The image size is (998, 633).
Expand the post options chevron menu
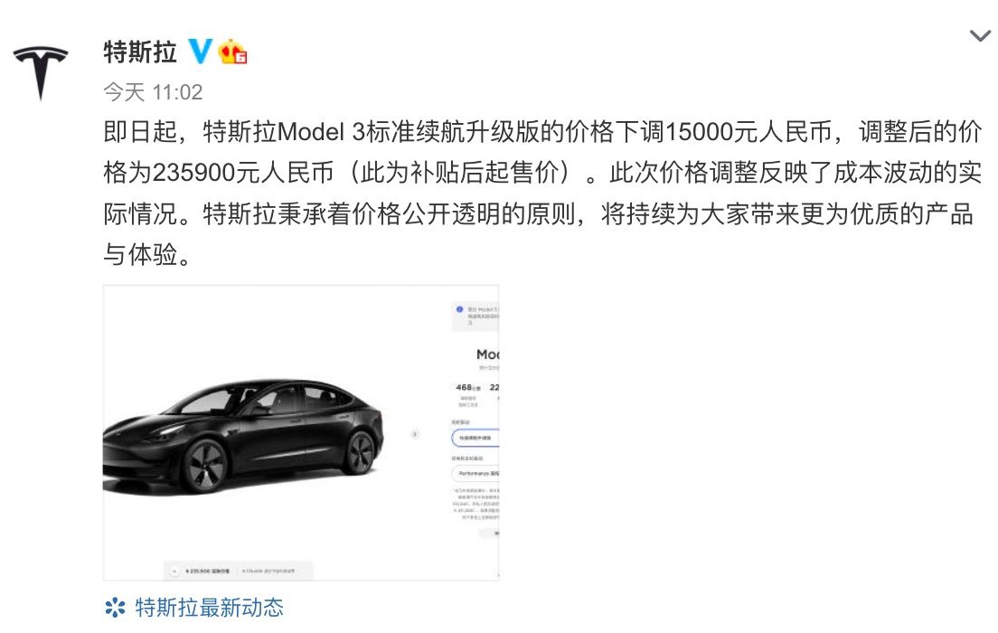981,35
